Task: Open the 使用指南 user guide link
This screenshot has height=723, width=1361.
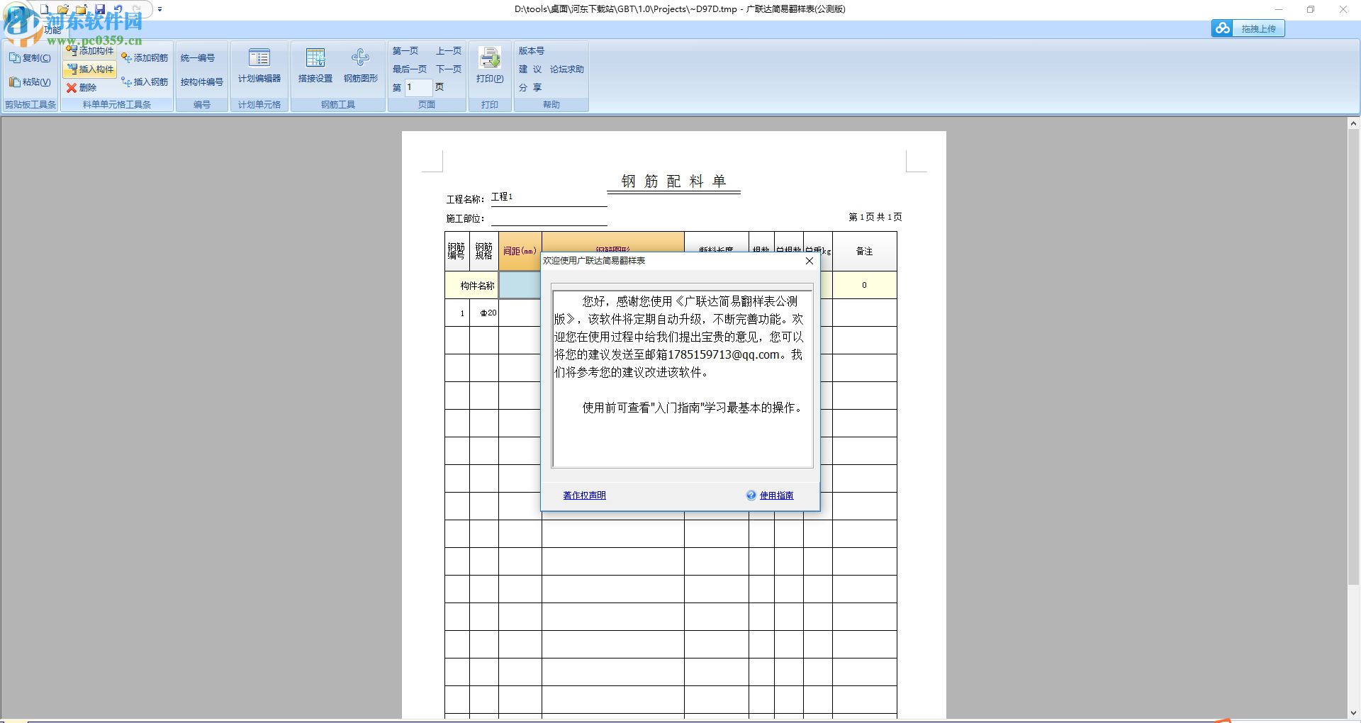Action: 776,495
